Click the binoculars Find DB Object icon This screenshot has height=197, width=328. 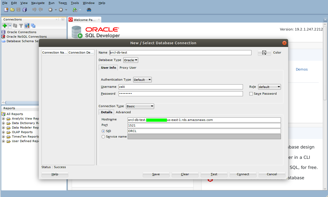[x=89, y=10]
